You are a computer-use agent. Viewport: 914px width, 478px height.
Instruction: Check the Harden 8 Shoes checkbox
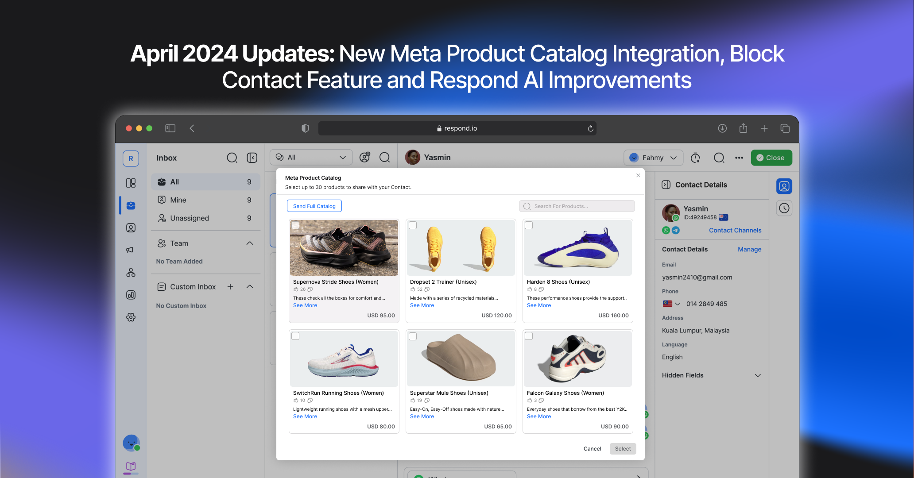click(x=529, y=225)
